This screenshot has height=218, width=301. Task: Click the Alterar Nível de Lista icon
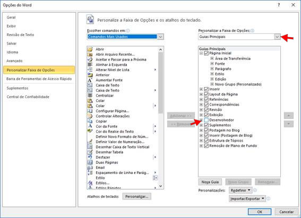[90, 70]
